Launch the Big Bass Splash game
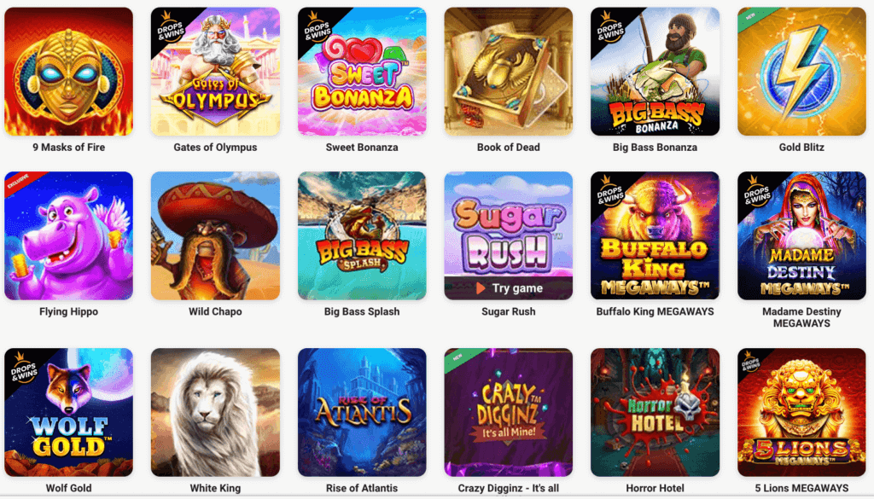Image resolution: width=874 pixels, height=499 pixels. click(x=362, y=235)
